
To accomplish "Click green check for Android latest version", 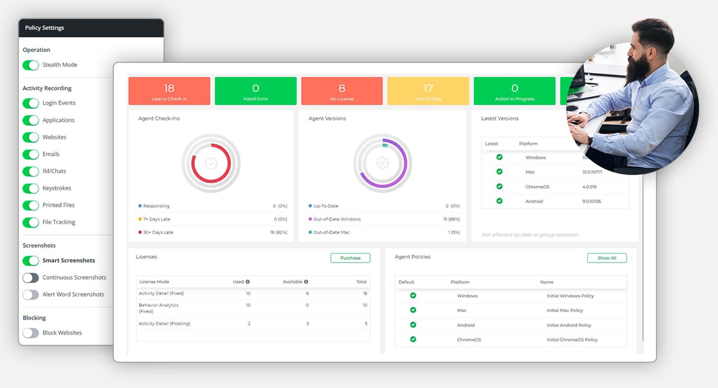I will click(x=499, y=201).
